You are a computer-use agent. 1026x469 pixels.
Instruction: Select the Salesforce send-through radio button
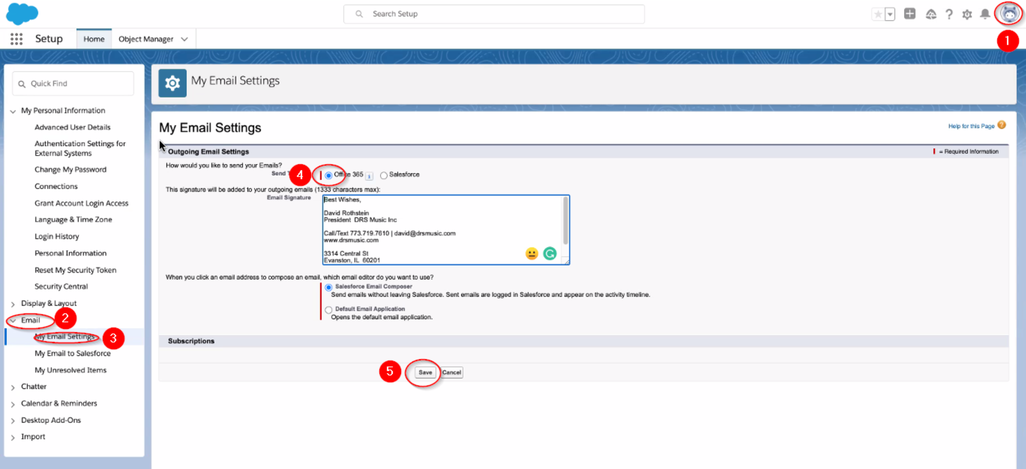tap(384, 175)
